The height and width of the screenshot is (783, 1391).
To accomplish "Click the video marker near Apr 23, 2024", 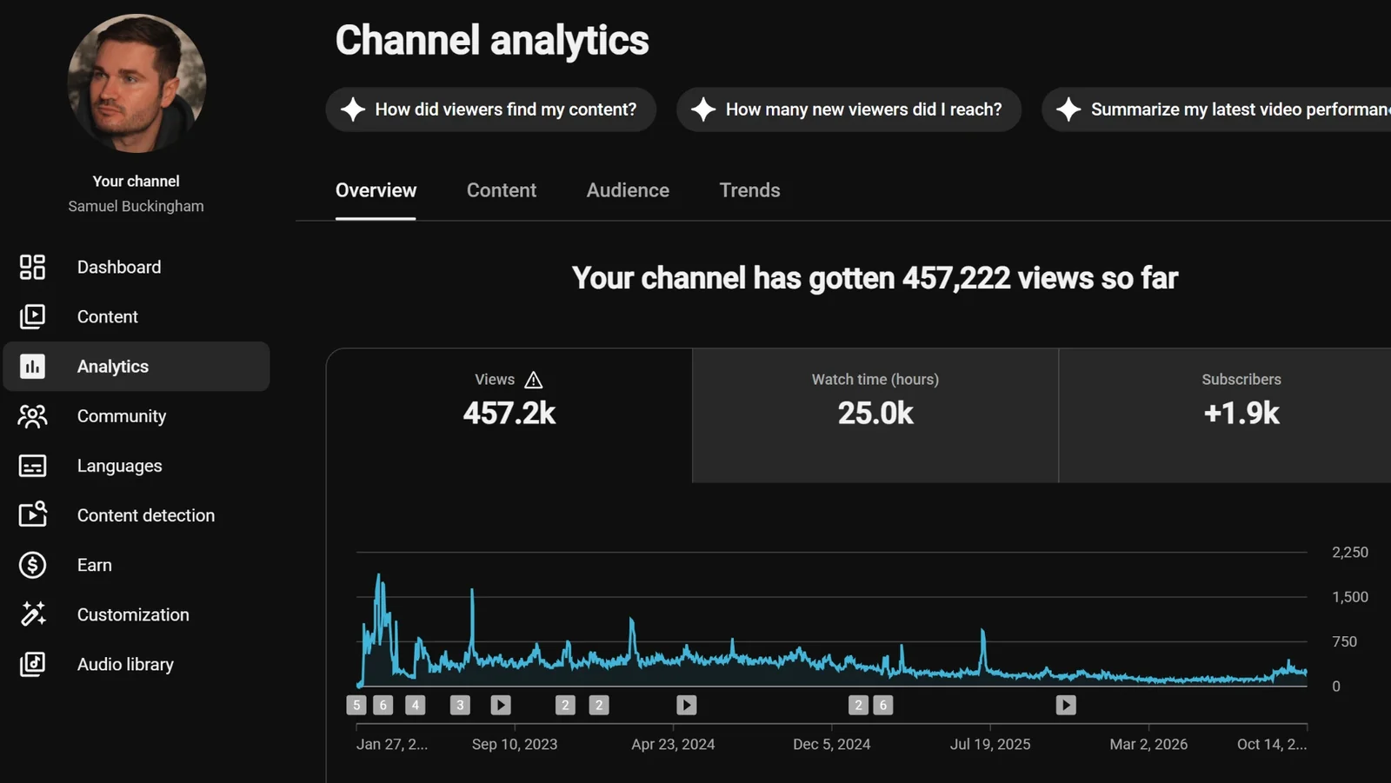I will 687,705.
